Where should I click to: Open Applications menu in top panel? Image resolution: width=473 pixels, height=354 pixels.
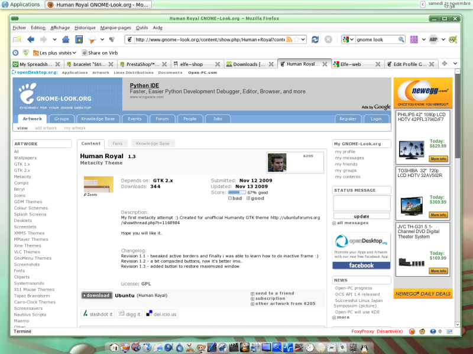click(x=21, y=5)
